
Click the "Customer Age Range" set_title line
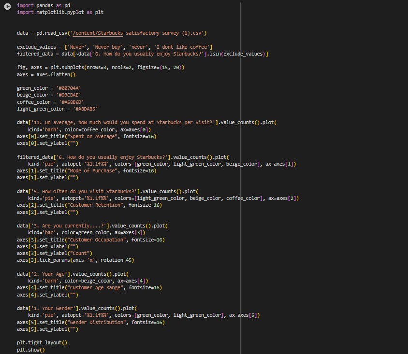coord(89,288)
